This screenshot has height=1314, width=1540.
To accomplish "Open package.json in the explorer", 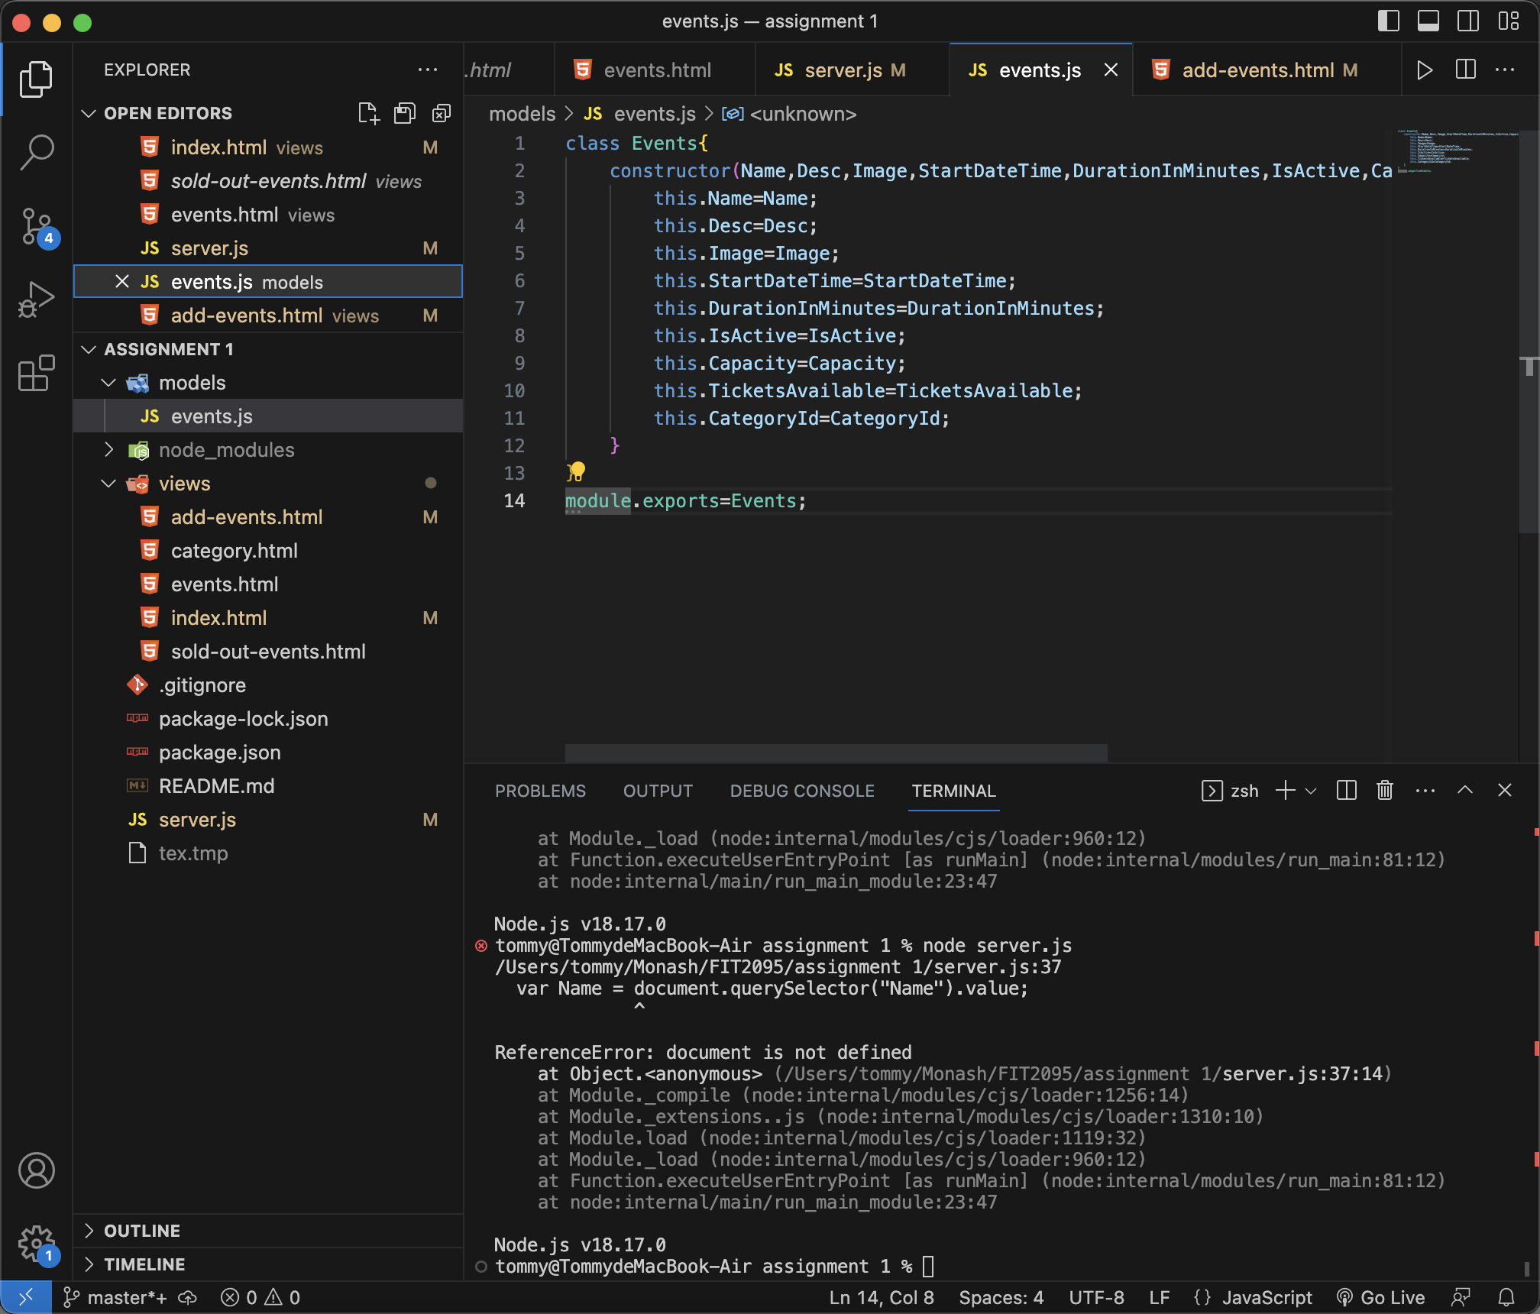I will (x=219, y=752).
